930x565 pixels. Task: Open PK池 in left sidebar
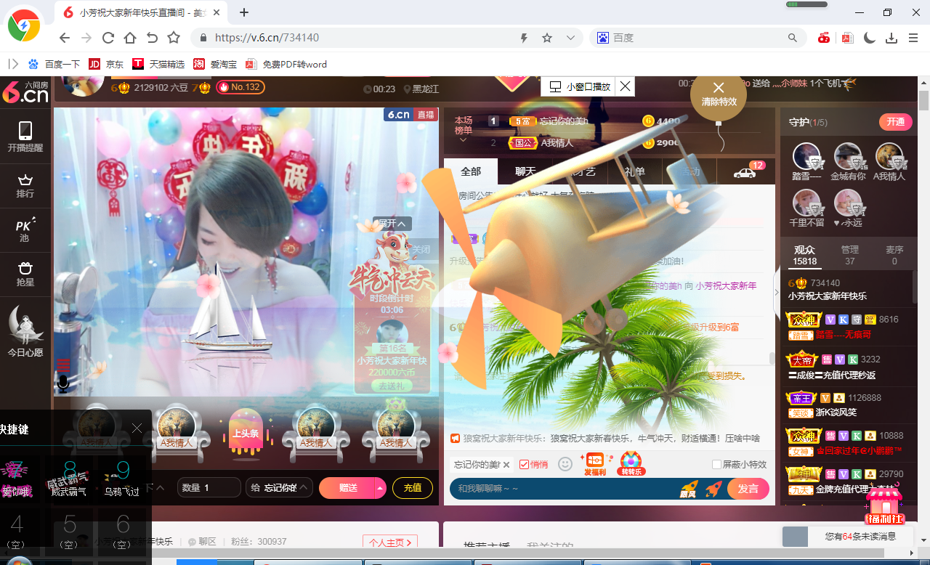pos(25,229)
